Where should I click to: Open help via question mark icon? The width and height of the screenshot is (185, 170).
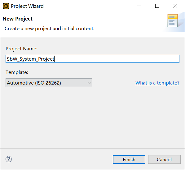point(9,159)
